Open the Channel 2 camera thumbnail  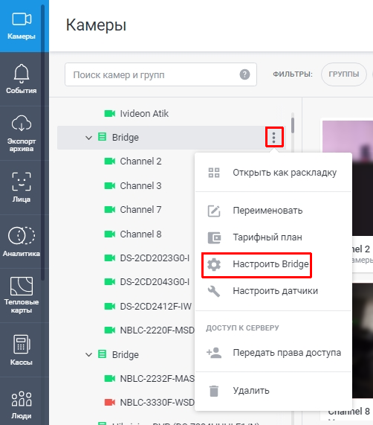[x=348, y=178]
